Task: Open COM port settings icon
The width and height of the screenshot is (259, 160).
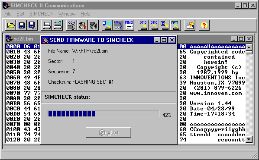Action: [x=71, y=25]
